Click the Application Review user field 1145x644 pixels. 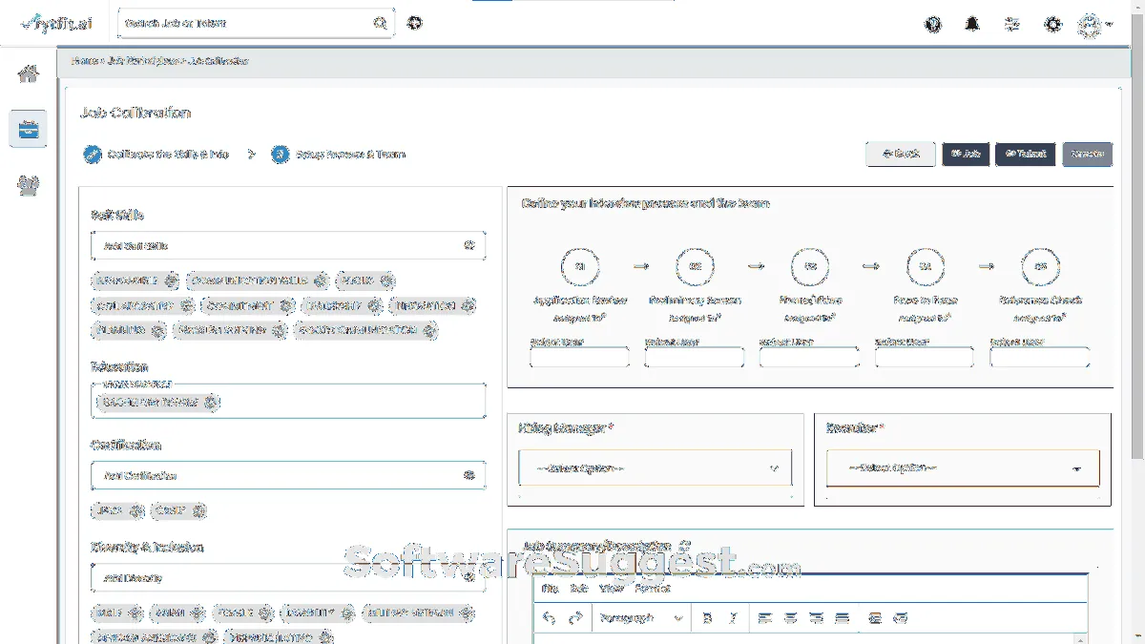point(579,358)
